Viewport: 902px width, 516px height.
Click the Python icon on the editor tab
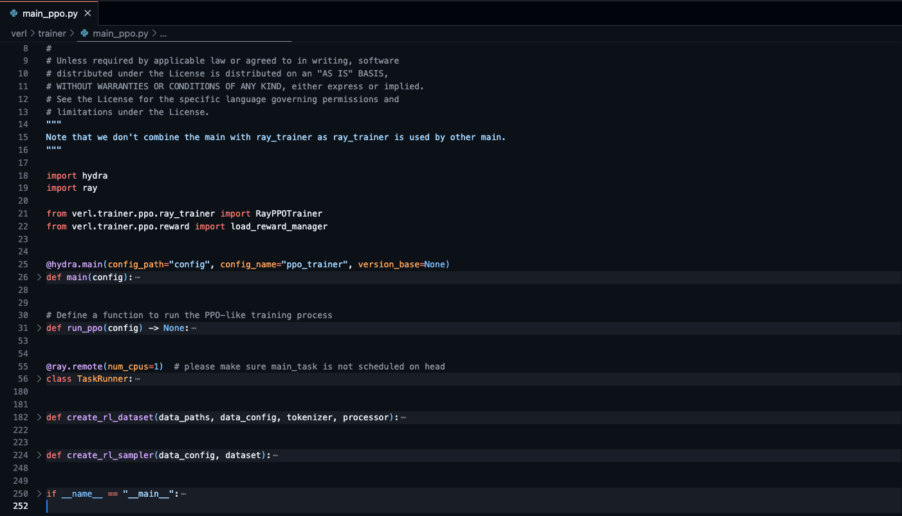14,12
